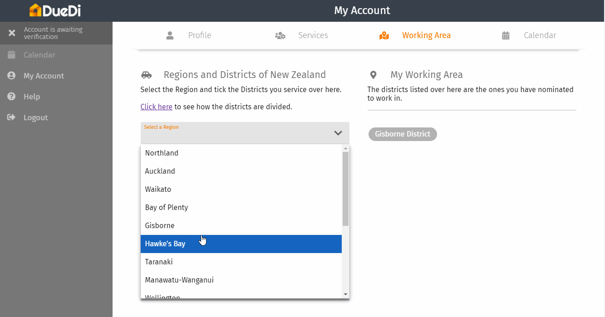Click the Gisborne District chip

click(403, 134)
